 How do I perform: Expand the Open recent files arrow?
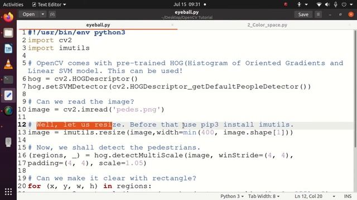pyautogui.click(x=43, y=14)
